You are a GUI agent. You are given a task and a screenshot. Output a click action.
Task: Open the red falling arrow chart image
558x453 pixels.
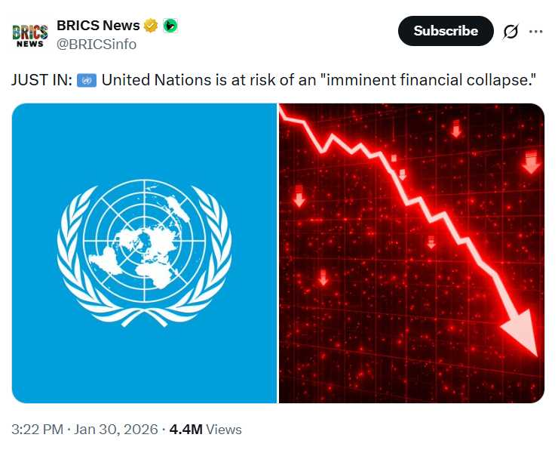point(412,253)
